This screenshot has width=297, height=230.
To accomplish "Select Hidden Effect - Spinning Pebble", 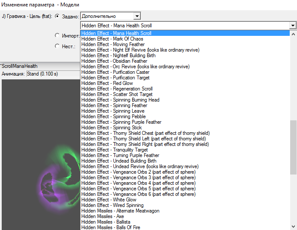I will coord(185,116).
